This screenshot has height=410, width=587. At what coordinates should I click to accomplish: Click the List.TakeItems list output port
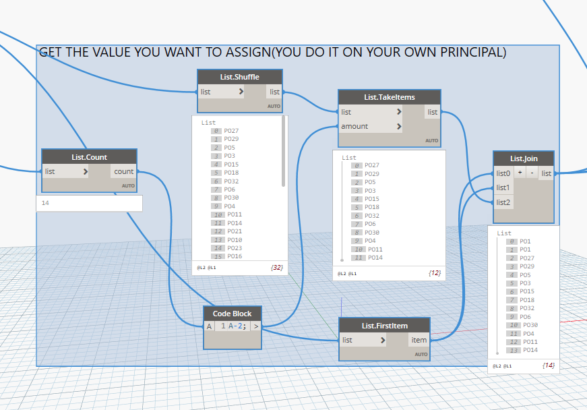[x=433, y=112]
